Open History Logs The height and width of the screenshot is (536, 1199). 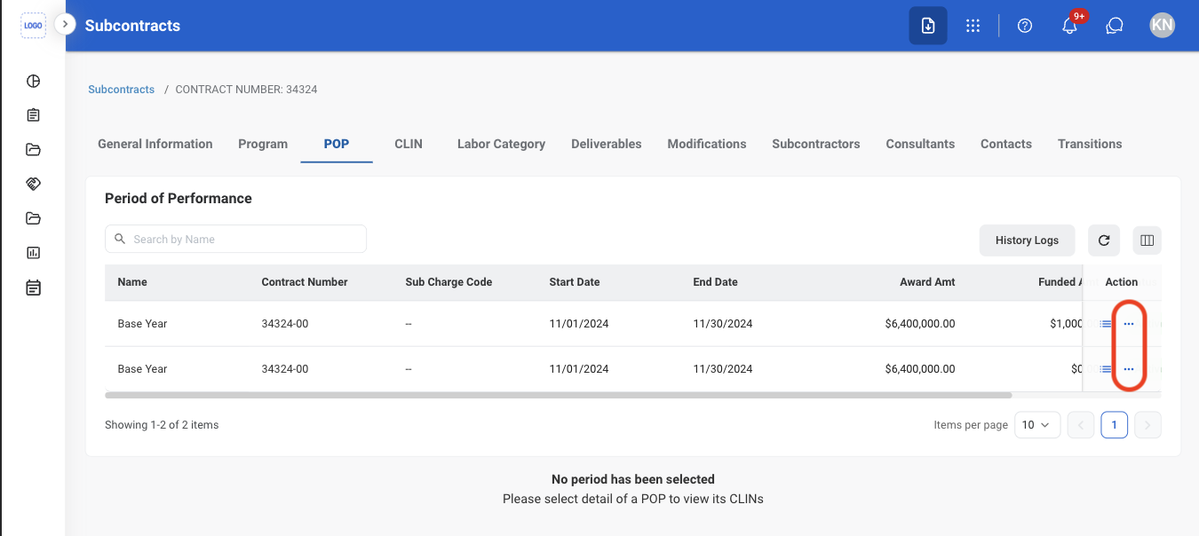pos(1027,240)
